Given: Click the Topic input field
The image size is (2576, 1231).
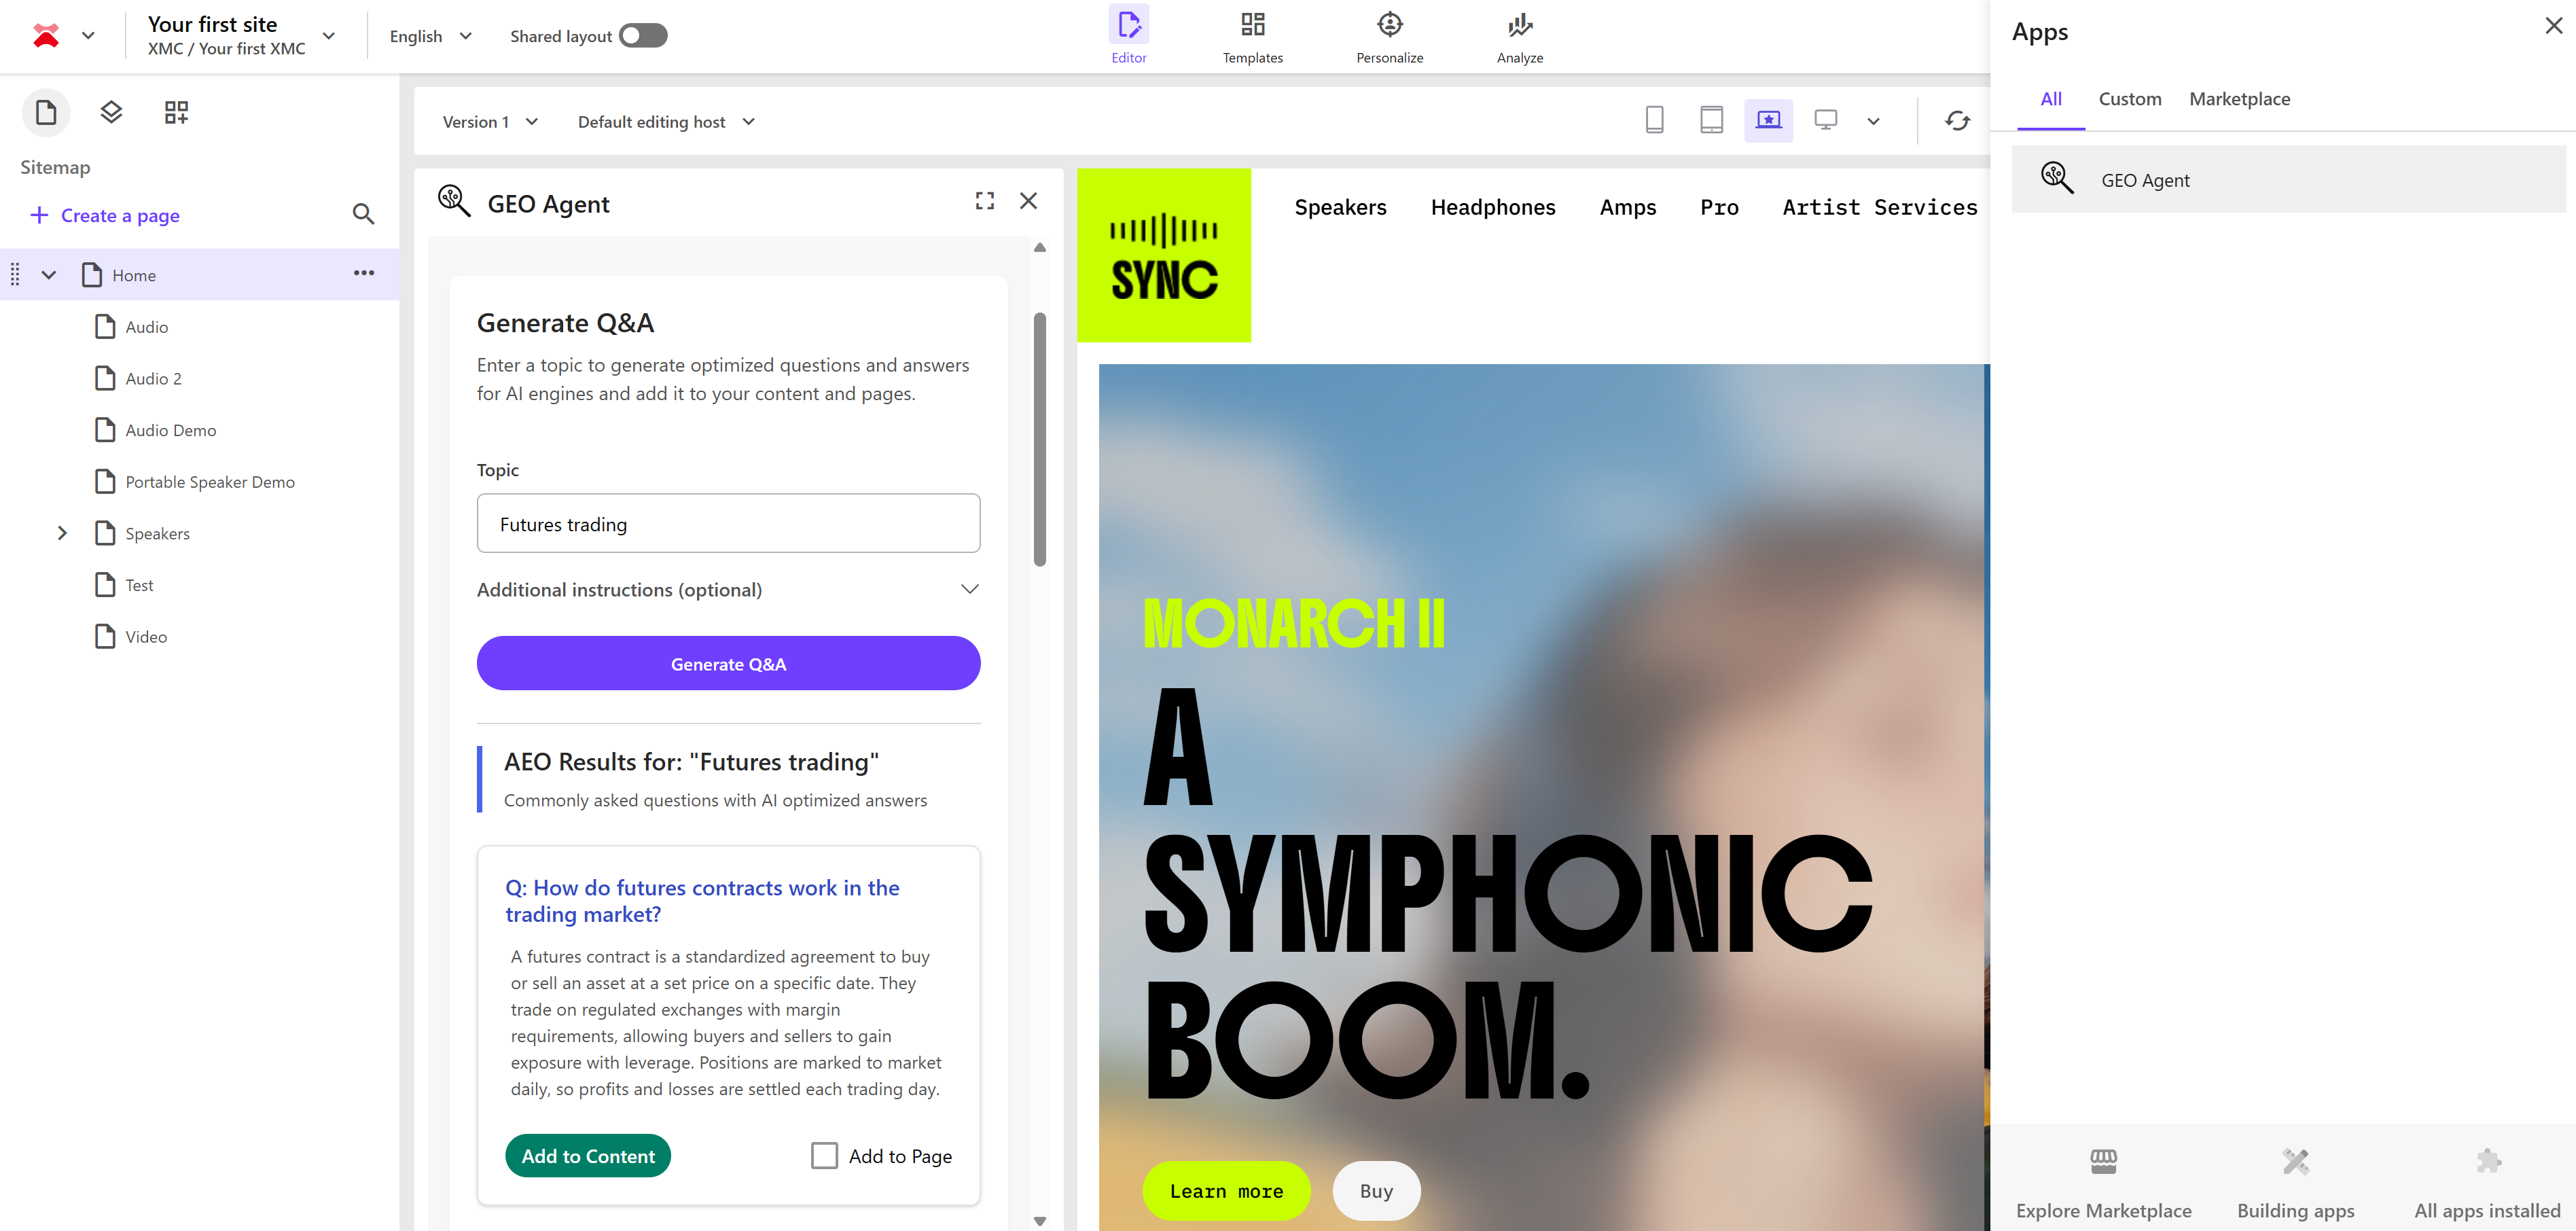Looking at the screenshot, I should coord(728,524).
